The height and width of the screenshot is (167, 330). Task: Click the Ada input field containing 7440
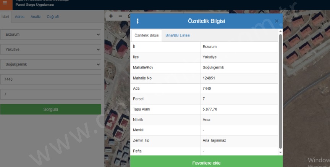[50, 80]
